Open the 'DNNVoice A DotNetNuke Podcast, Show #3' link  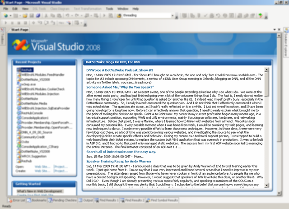(120, 70)
